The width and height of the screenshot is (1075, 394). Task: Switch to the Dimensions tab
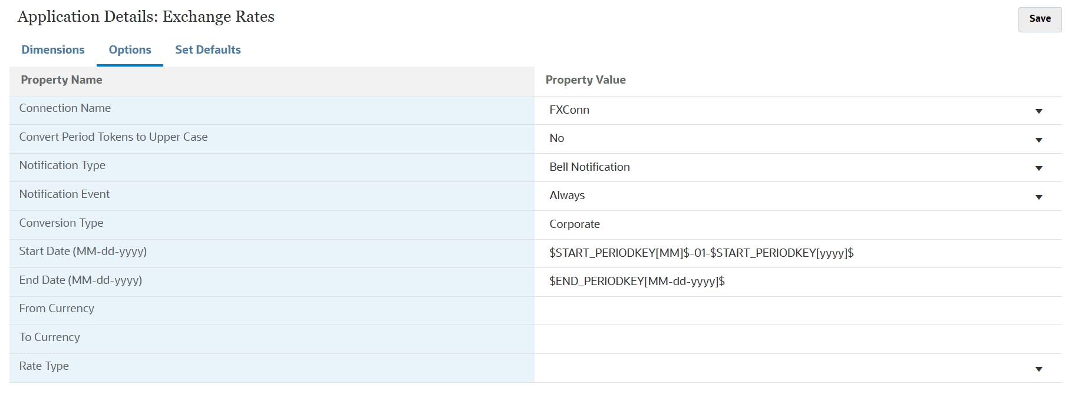53,50
